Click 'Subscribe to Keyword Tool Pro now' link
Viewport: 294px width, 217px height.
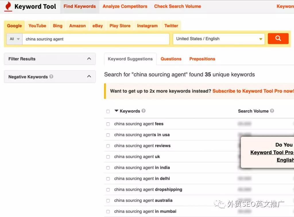(253, 91)
